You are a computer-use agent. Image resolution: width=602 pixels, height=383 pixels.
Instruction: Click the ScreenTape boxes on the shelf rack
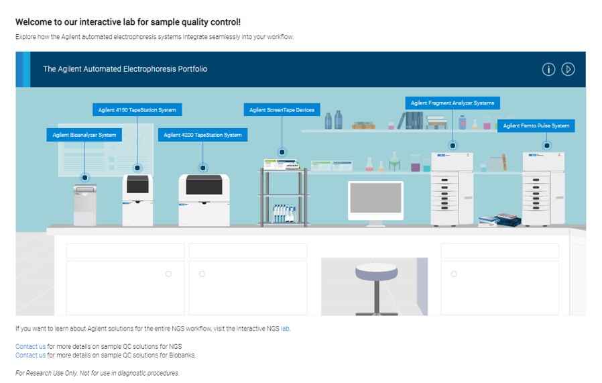[x=282, y=165]
